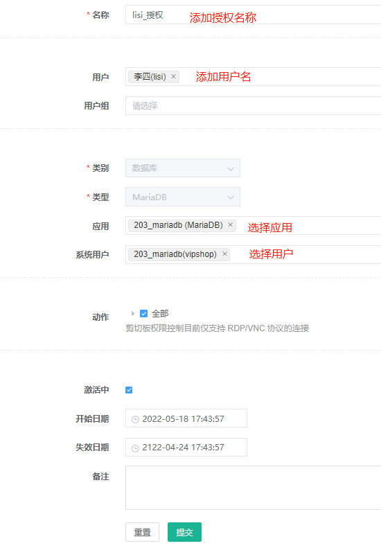Click the 备注 text area
This screenshot has height=548, width=381.
pyautogui.click(x=253, y=488)
